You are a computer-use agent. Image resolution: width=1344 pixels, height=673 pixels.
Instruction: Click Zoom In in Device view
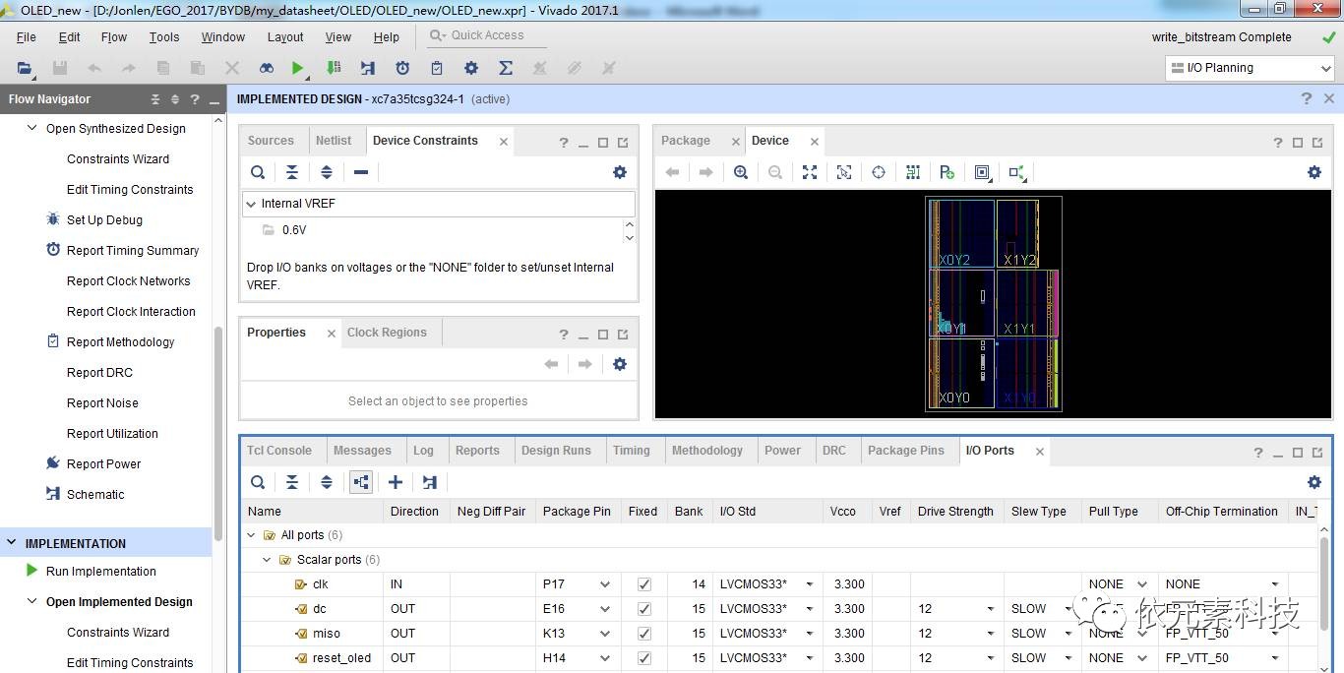point(741,172)
